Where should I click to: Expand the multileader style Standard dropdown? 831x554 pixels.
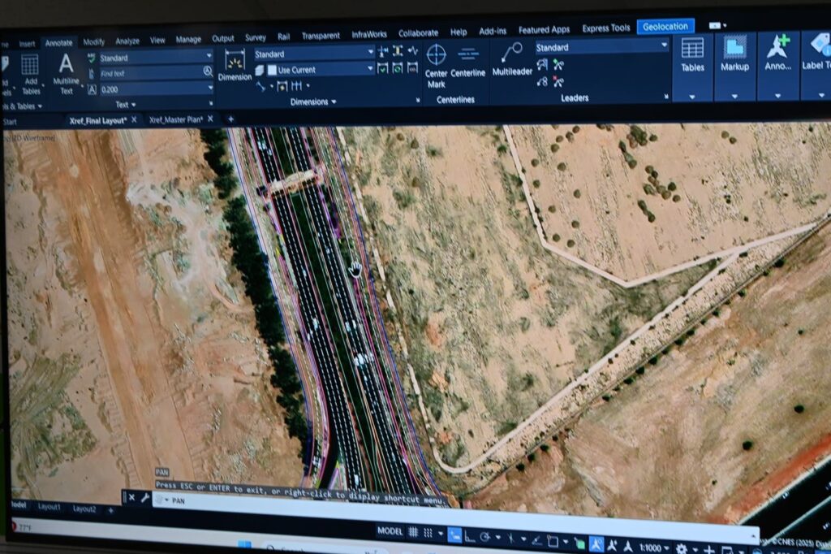click(601, 47)
